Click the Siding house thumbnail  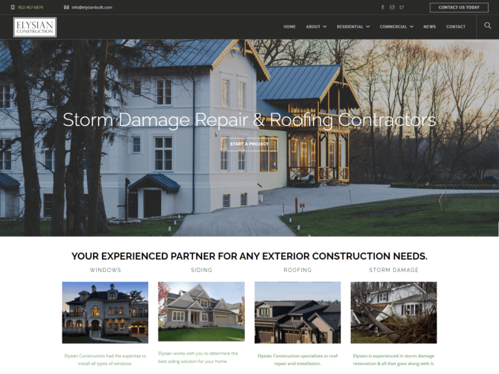tap(201, 312)
